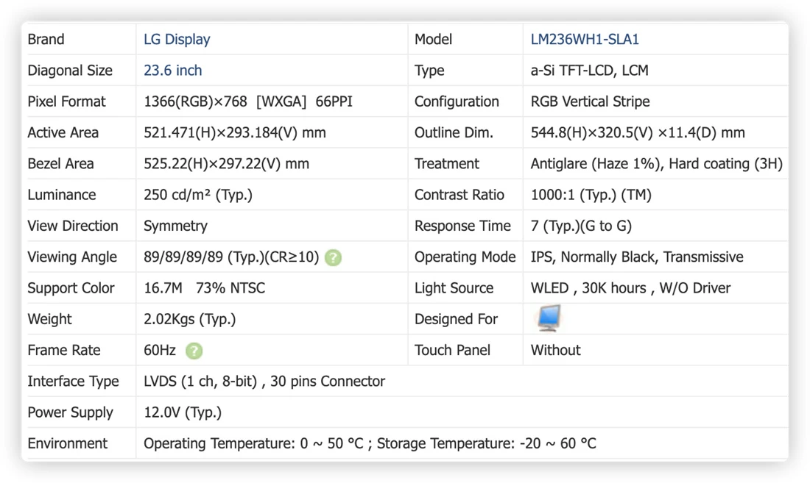The height and width of the screenshot is (483, 810).
Task: Click the Touch Panel Without value
Action: pyautogui.click(x=555, y=351)
